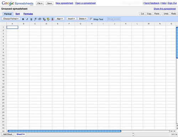Open the Sheet1 tab dropdown arrow
This screenshot has width=178, height=137.
pos(24,134)
